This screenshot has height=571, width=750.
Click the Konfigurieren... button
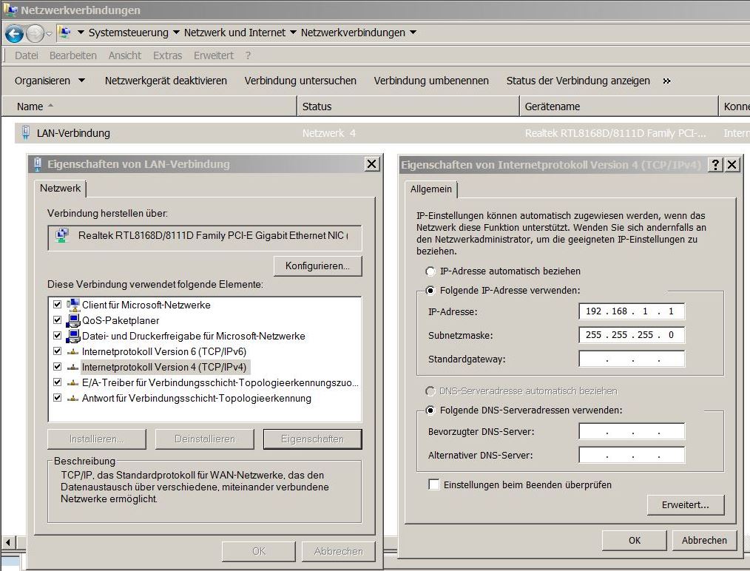point(317,266)
